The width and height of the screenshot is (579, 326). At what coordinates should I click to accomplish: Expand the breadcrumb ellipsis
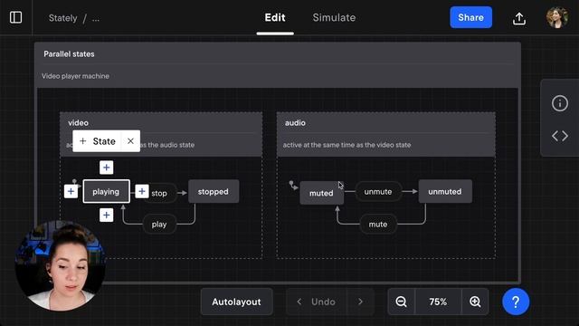tap(96, 18)
